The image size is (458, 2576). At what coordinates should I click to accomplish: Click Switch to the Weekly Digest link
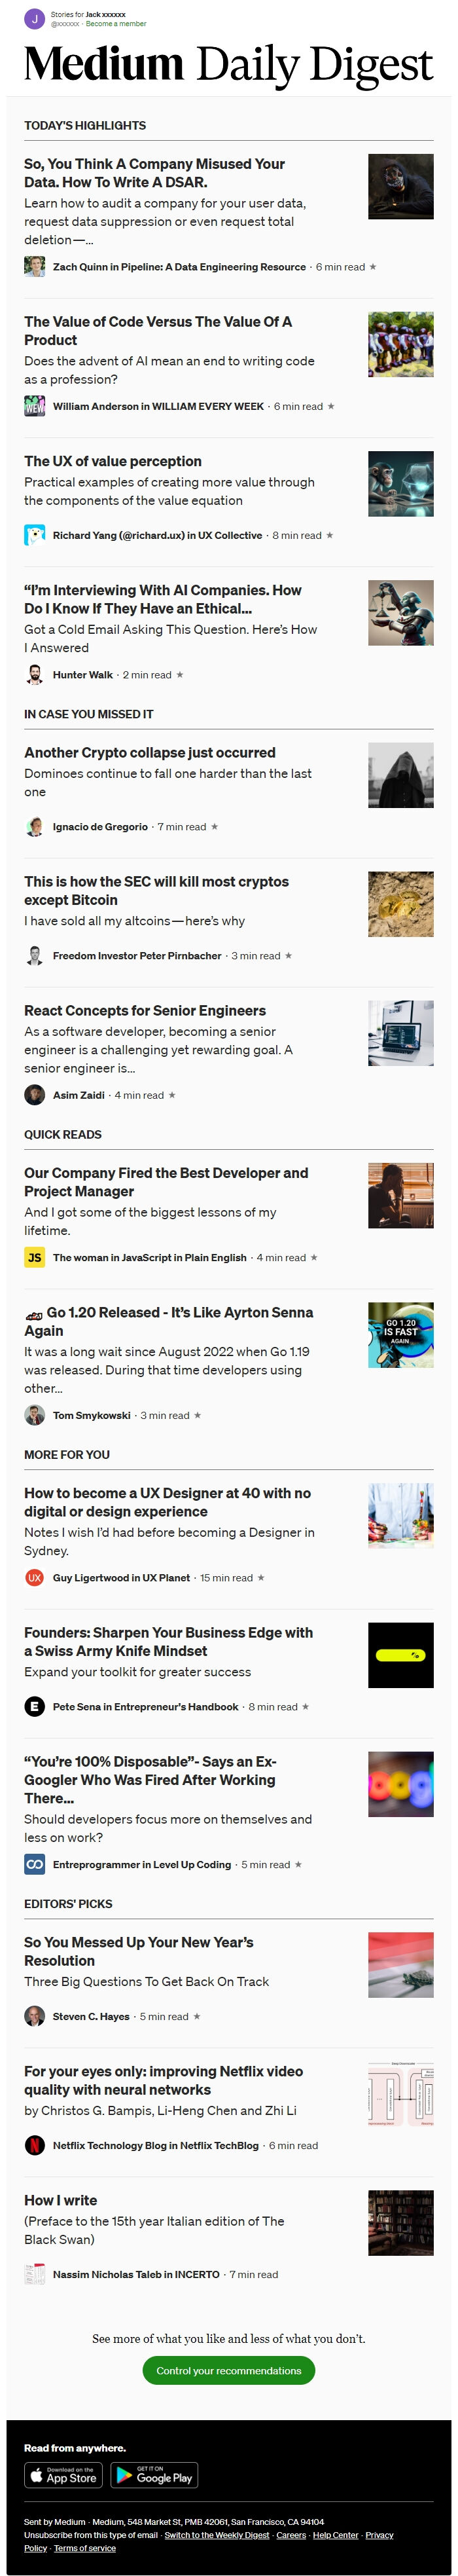[x=217, y=2535]
